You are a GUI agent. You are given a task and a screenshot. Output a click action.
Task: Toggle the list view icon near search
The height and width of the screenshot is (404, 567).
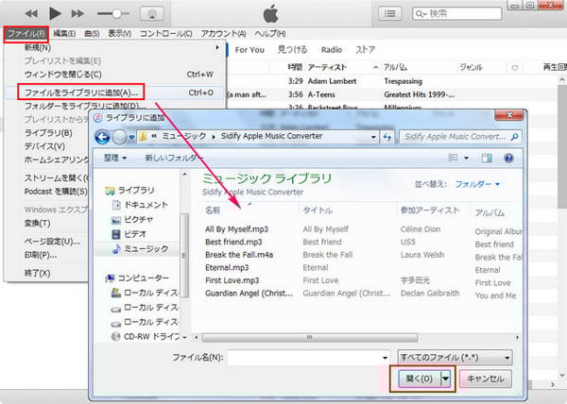(389, 14)
